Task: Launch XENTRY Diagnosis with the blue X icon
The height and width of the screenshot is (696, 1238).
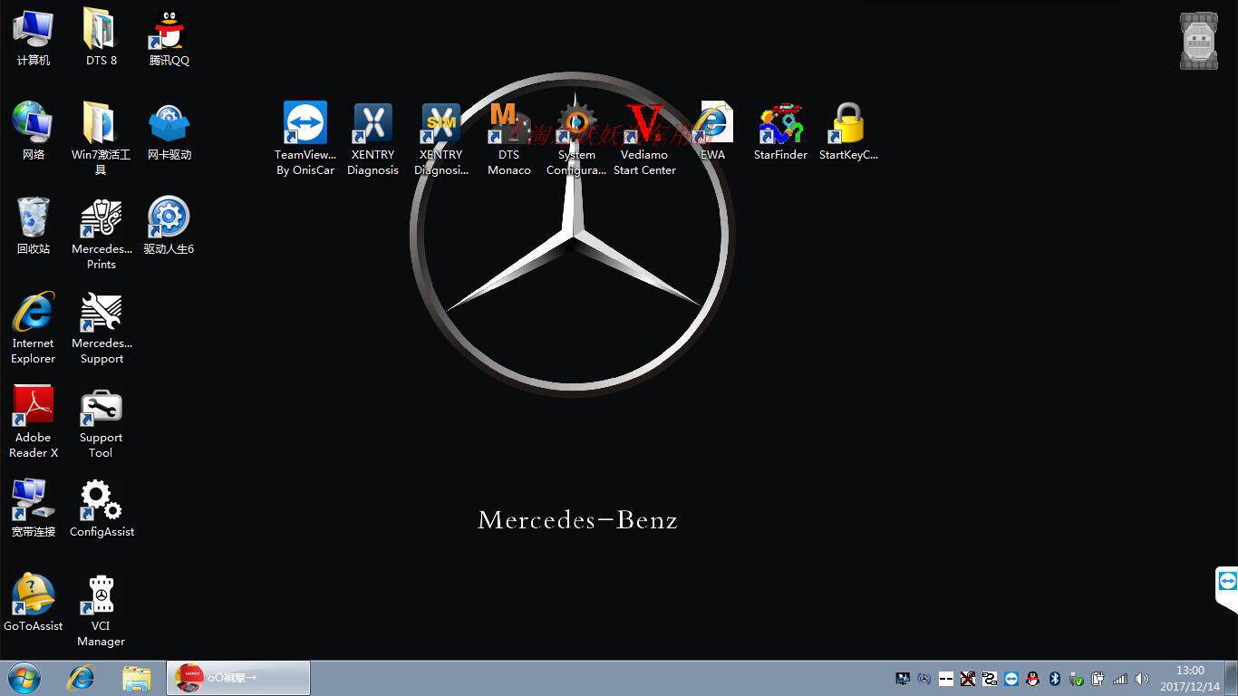Action: tap(373, 139)
